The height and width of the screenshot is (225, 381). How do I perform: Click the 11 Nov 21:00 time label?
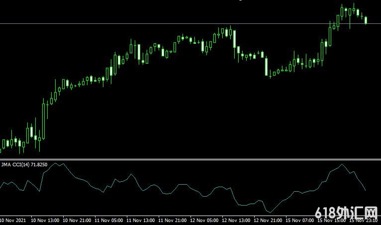point(173,221)
